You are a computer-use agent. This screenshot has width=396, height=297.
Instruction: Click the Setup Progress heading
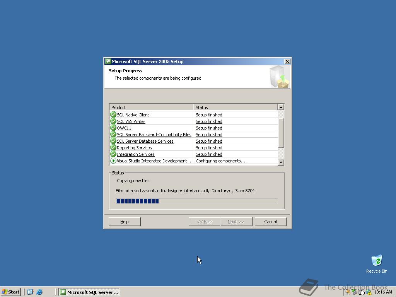pos(126,71)
